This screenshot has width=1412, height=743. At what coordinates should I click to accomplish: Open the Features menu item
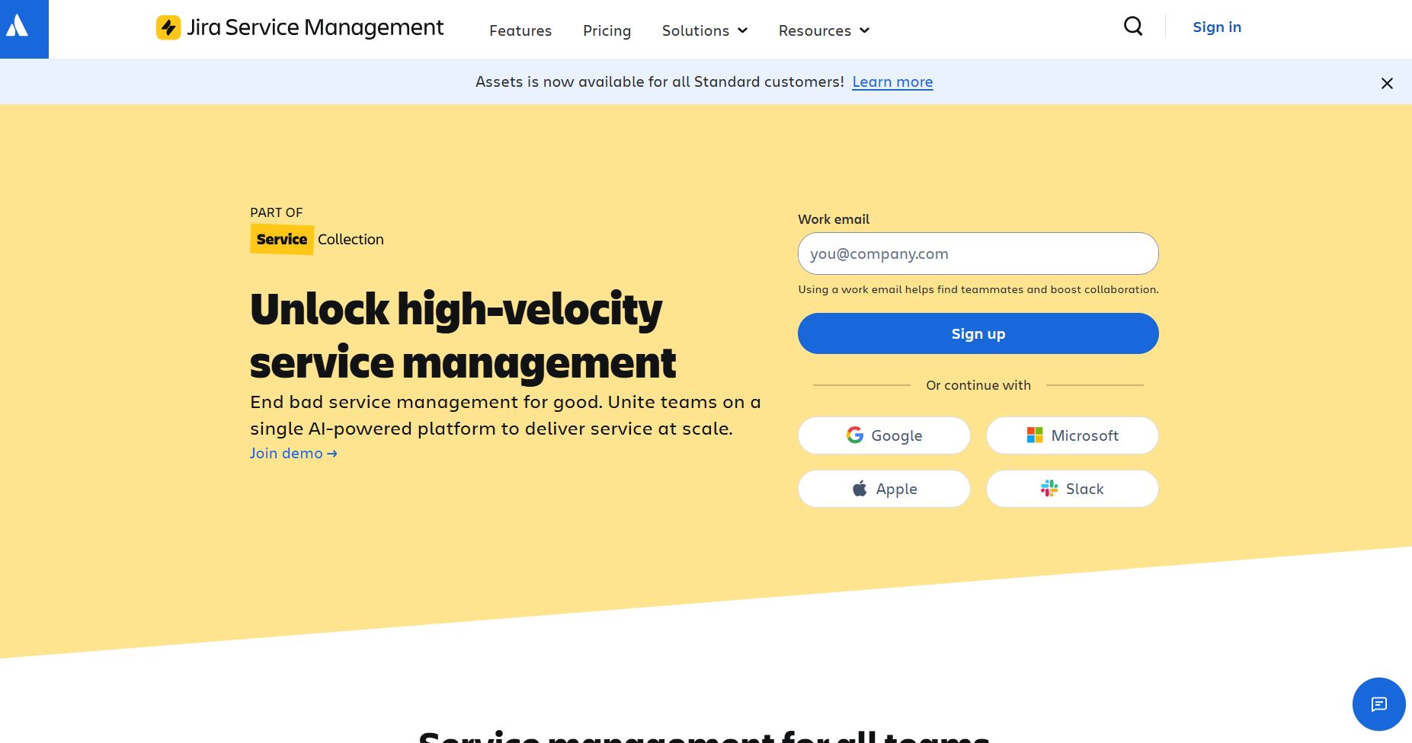520,30
